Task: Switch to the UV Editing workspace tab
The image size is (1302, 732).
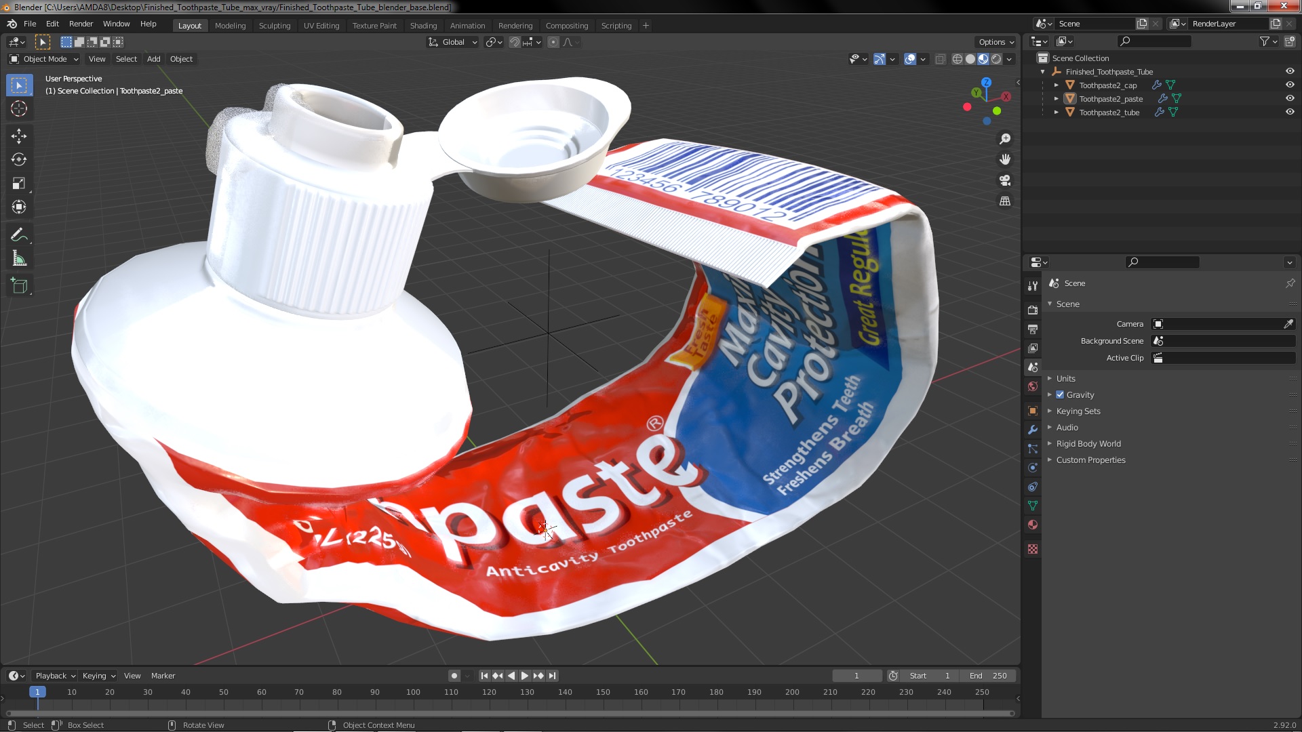Action: [321, 26]
